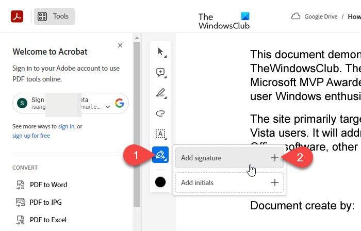The height and width of the screenshot is (231, 361).
Task: Click the PDF to Word file icon
Action: point(20,185)
